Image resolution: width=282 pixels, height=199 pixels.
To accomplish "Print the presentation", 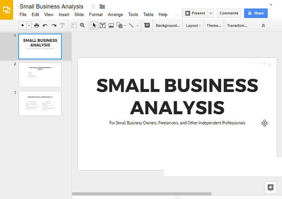I will [x=36, y=25].
